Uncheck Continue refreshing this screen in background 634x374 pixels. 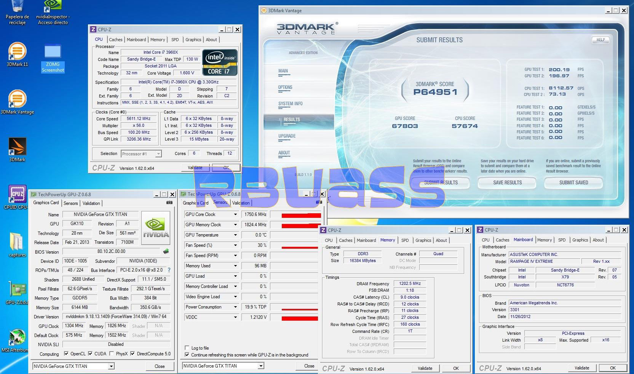click(187, 355)
